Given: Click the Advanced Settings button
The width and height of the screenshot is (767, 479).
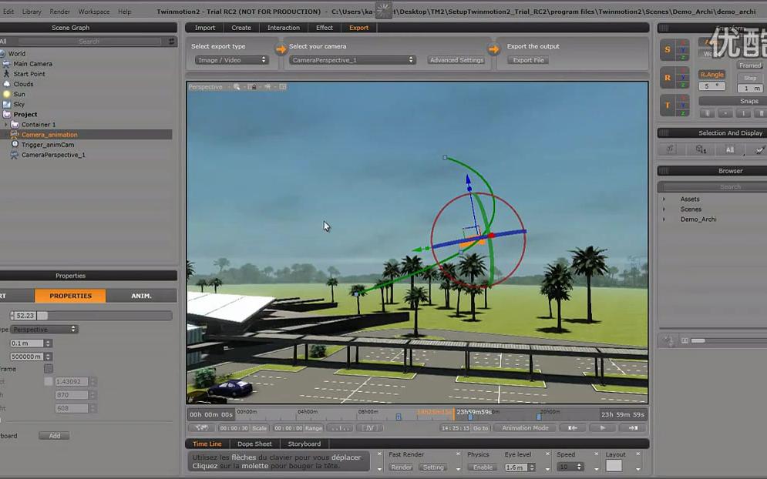Looking at the screenshot, I should pos(456,60).
